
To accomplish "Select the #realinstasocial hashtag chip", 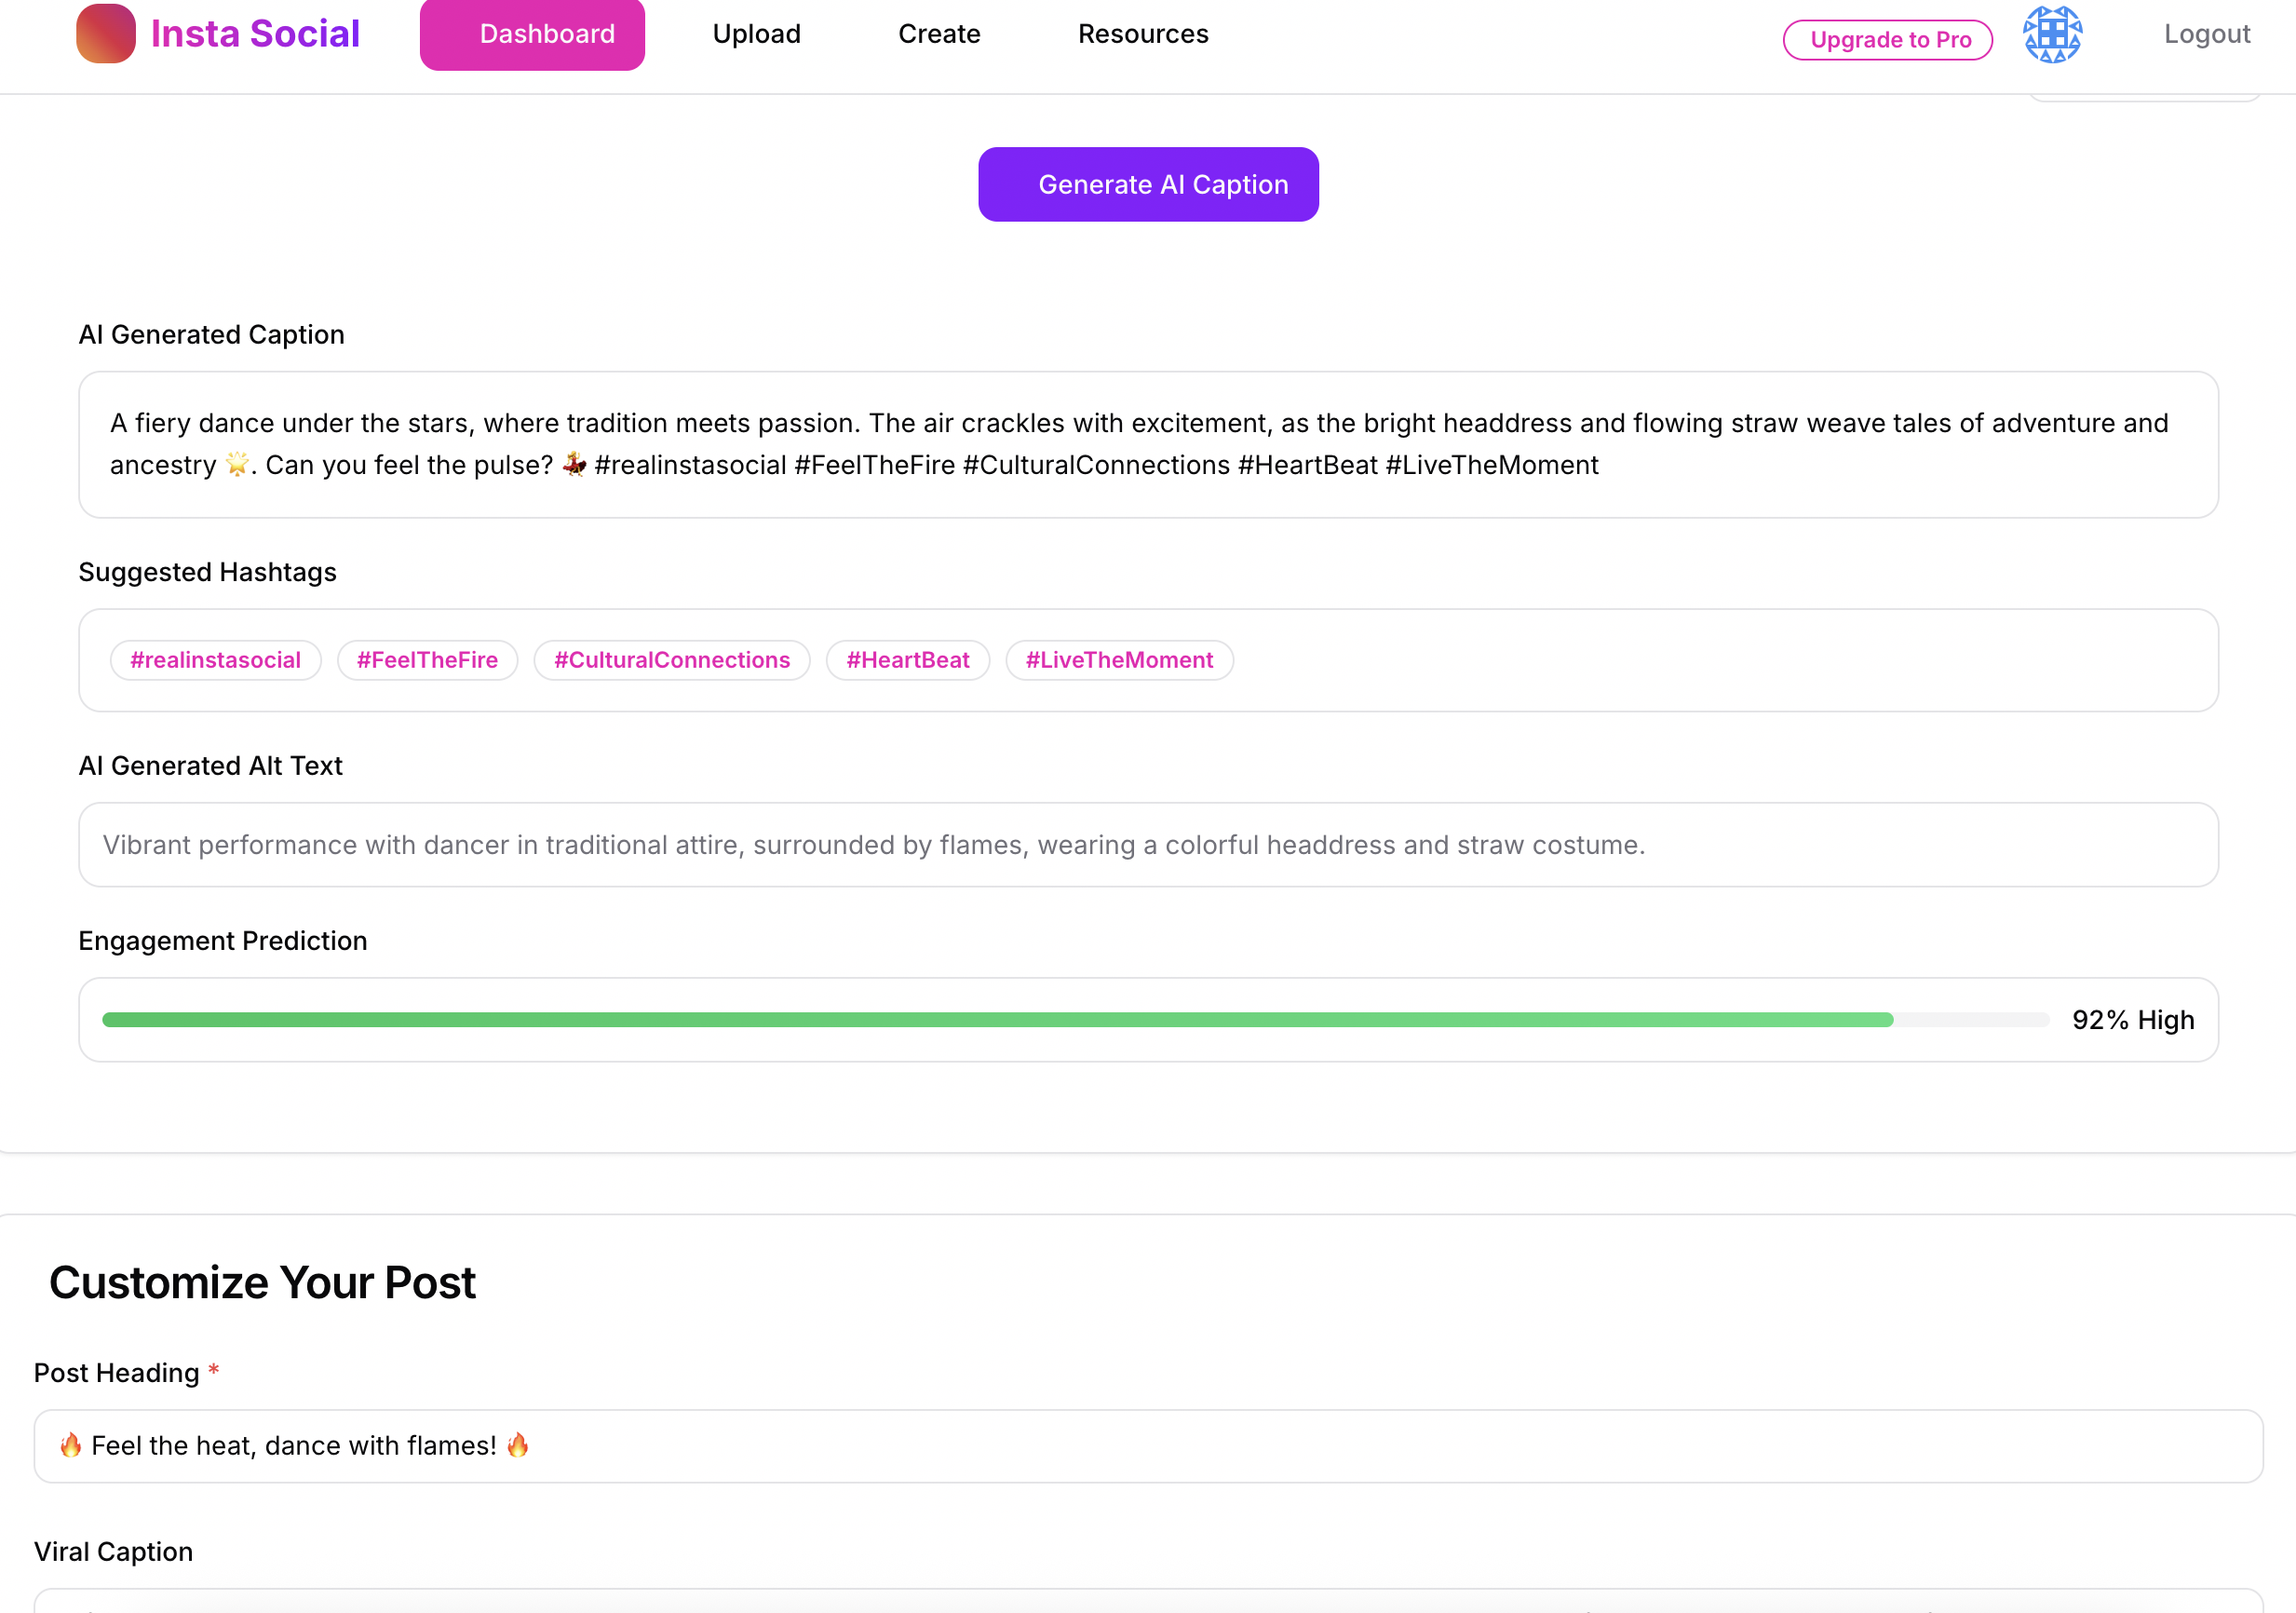I will coord(215,660).
